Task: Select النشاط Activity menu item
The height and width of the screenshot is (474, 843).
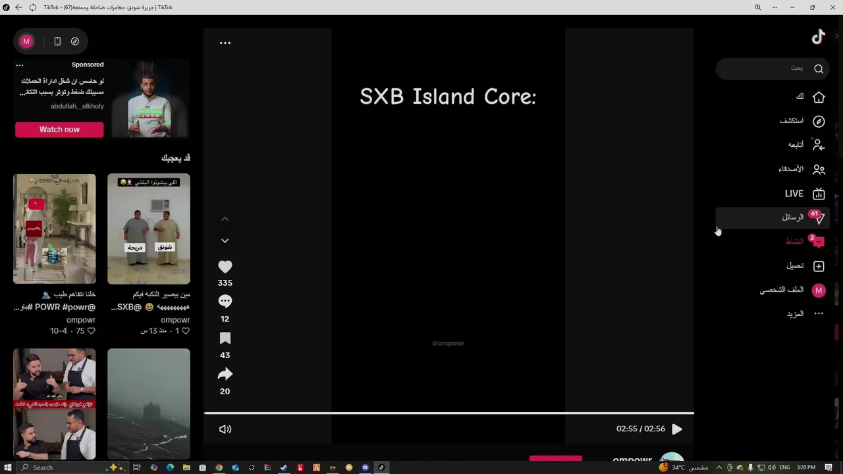Action: click(794, 241)
